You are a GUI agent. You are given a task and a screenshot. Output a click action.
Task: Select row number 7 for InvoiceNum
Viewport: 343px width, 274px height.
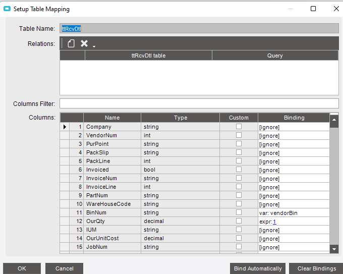(x=76, y=178)
